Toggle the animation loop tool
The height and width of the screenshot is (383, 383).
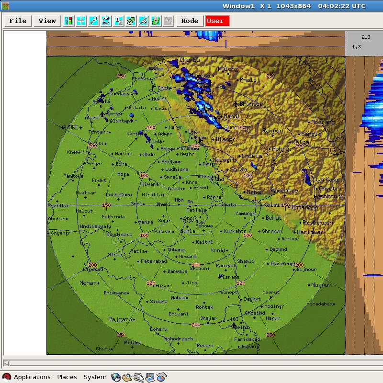106,21
